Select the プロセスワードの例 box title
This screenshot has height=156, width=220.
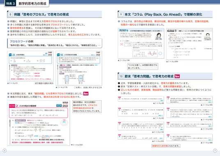tap(21, 41)
